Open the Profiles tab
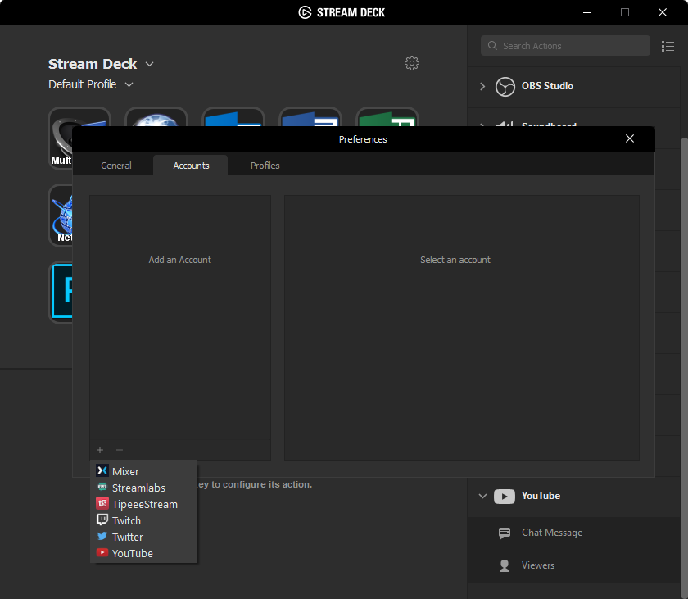The width and height of the screenshot is (688, 599). coord(265,166)
